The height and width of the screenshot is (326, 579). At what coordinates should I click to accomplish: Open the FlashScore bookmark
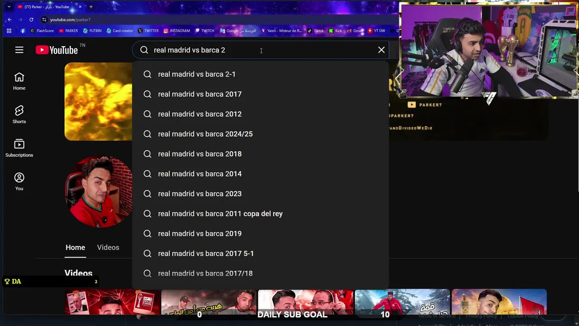tap(42, 31)
